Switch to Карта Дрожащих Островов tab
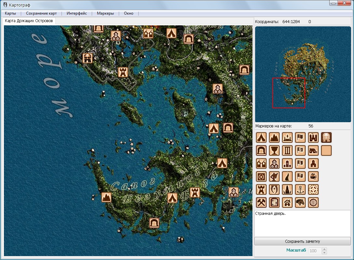Screen dimensions: 354x260 pyautogui.click(x=29, y=21)
